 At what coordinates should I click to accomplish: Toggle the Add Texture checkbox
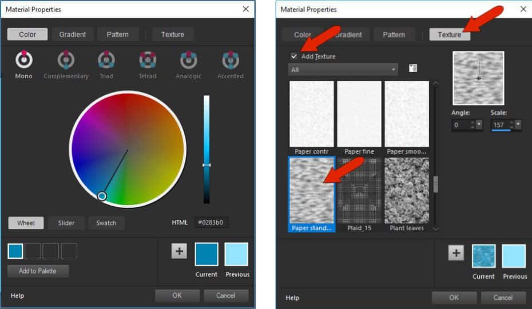click(294, 56)
